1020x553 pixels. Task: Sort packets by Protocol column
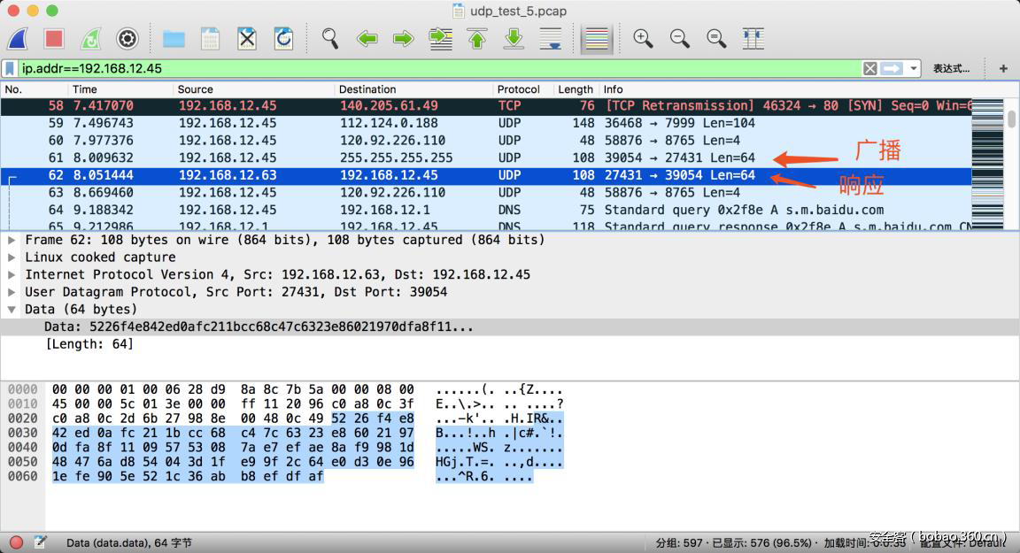tap(522, 89)
